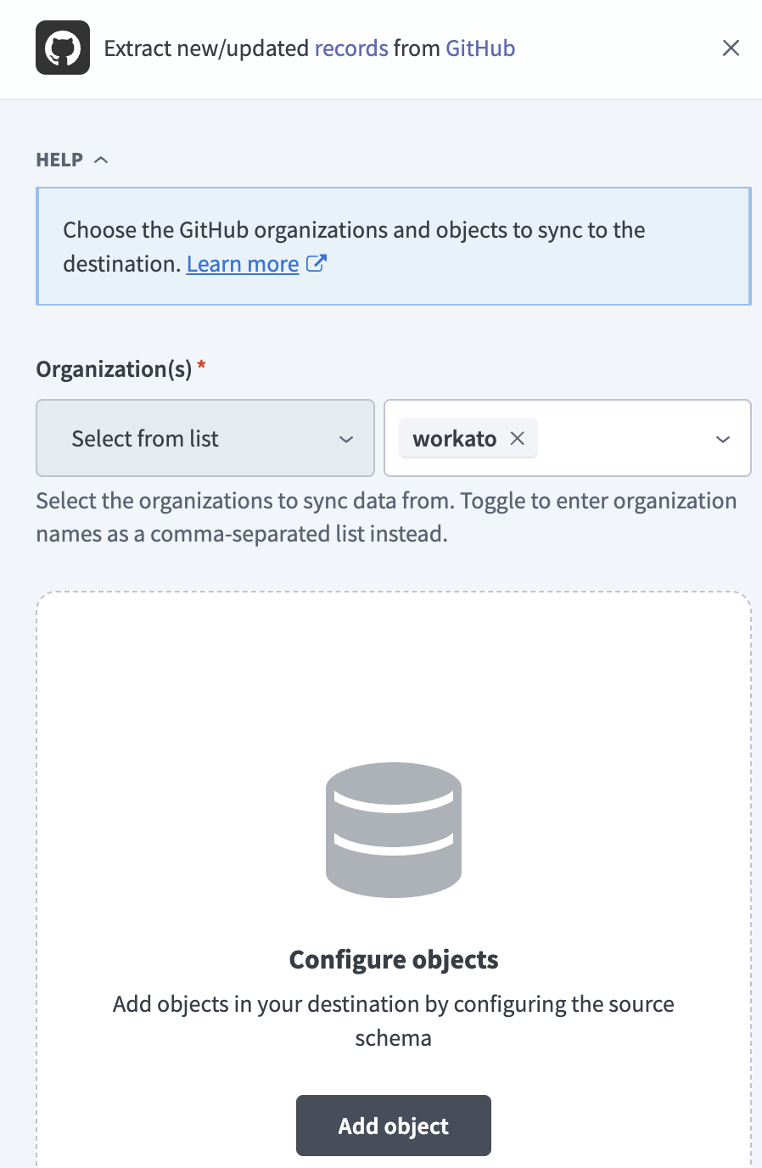Click the database cylinder icon
This screenshot has height=1168, width=762.
pos(394,830)
